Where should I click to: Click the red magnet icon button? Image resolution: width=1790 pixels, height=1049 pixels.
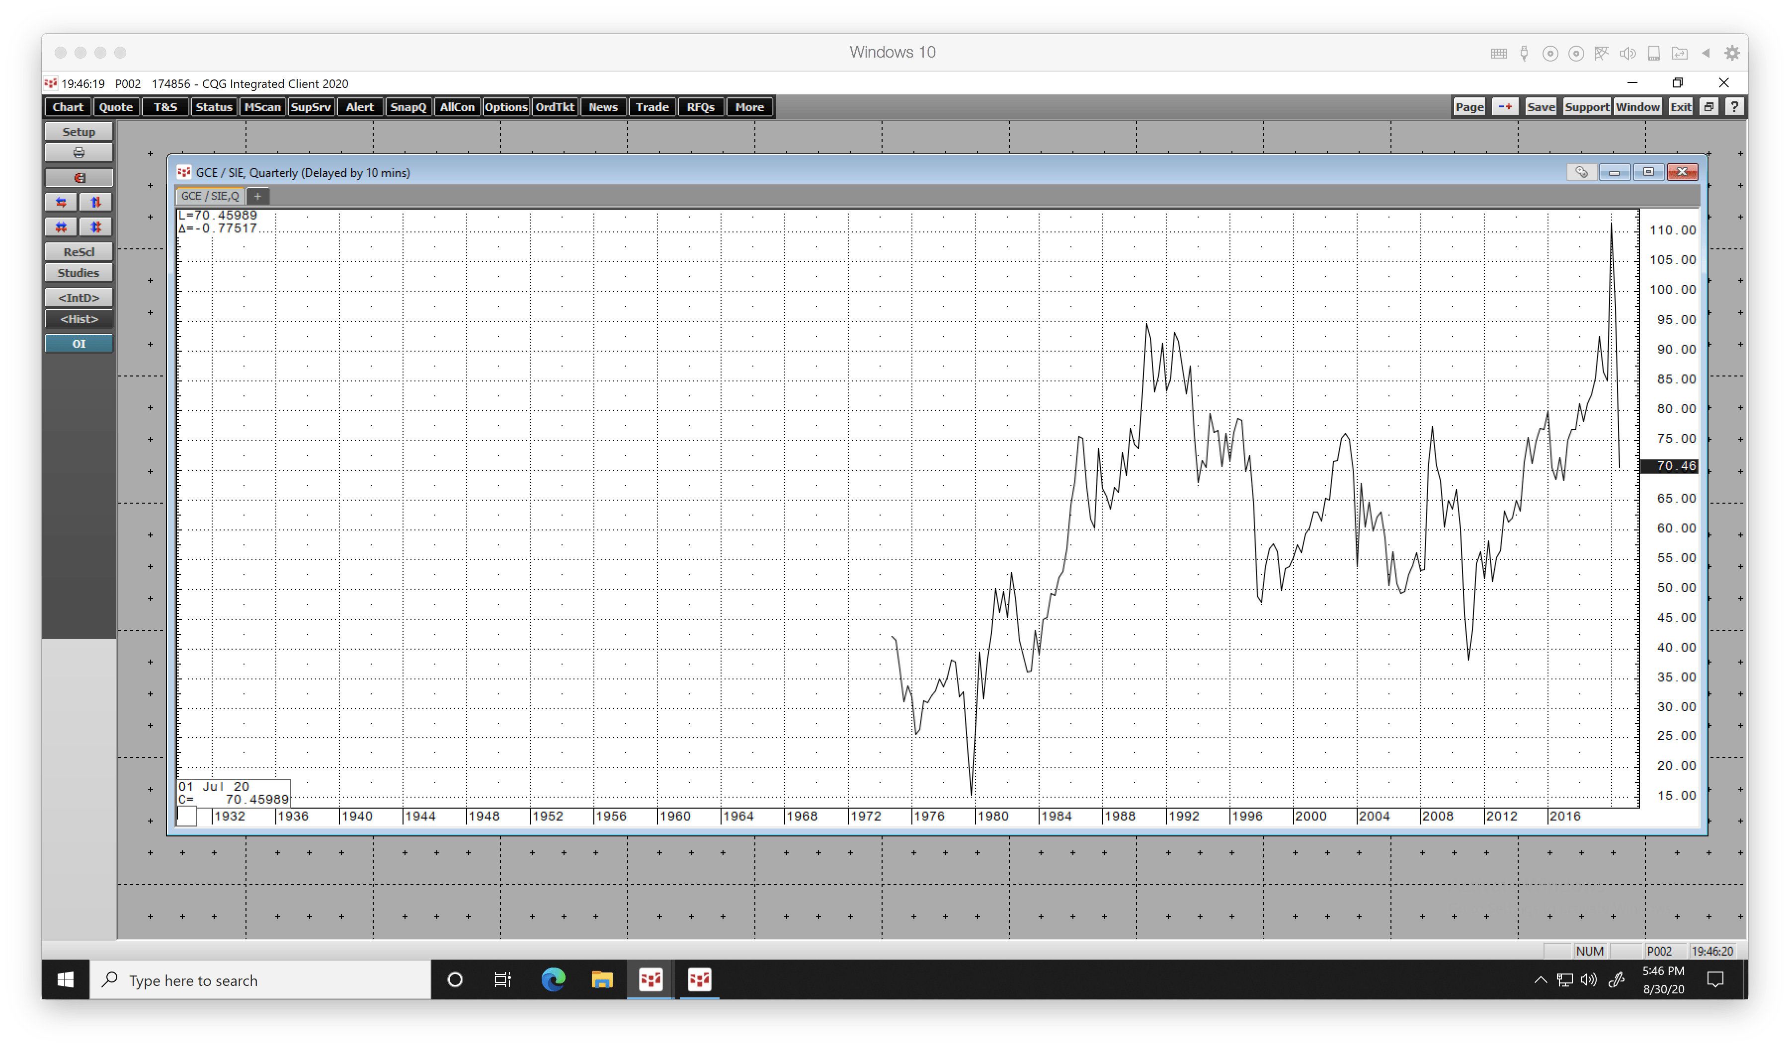[78, 177]
